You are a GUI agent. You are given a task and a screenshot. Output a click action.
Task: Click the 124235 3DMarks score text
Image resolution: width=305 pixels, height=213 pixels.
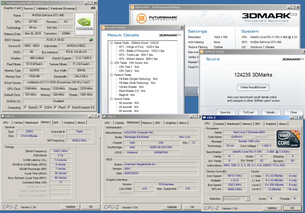point(253,75)
